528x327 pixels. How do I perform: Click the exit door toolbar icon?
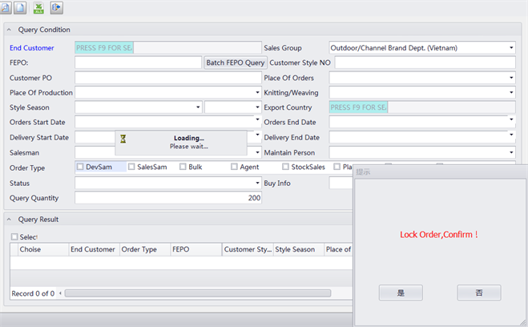[56, 8]
